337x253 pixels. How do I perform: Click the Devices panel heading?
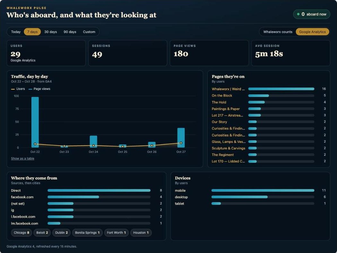point(183,178)
